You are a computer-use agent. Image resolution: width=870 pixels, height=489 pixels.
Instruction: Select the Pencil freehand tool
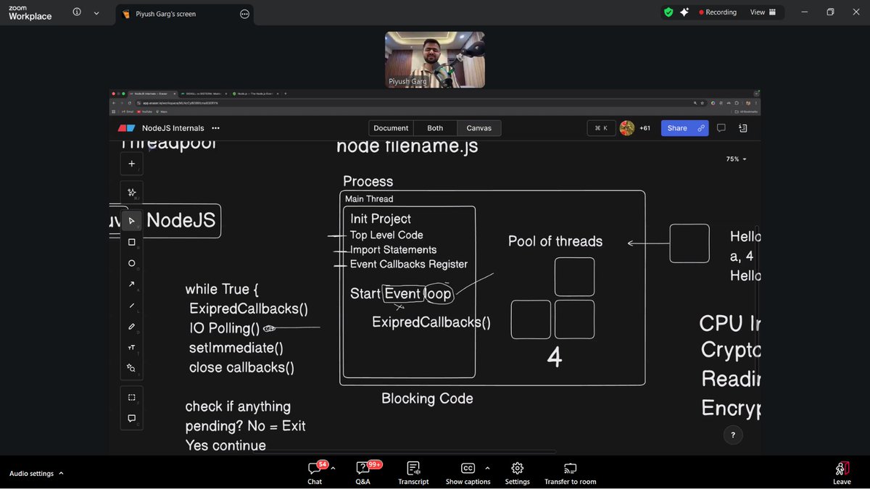131,326
